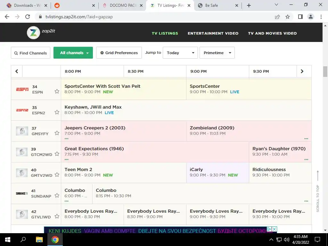Expand dots under Great Expectations
The width and height of the screenshot is (328, 246).
click(x=67, y=160)
